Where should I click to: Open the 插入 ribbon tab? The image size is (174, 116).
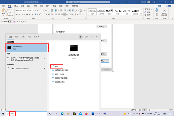point(16,6)
